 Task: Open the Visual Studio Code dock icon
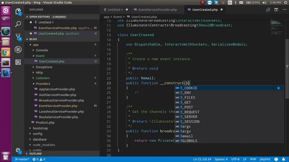[x=6, y=73]
